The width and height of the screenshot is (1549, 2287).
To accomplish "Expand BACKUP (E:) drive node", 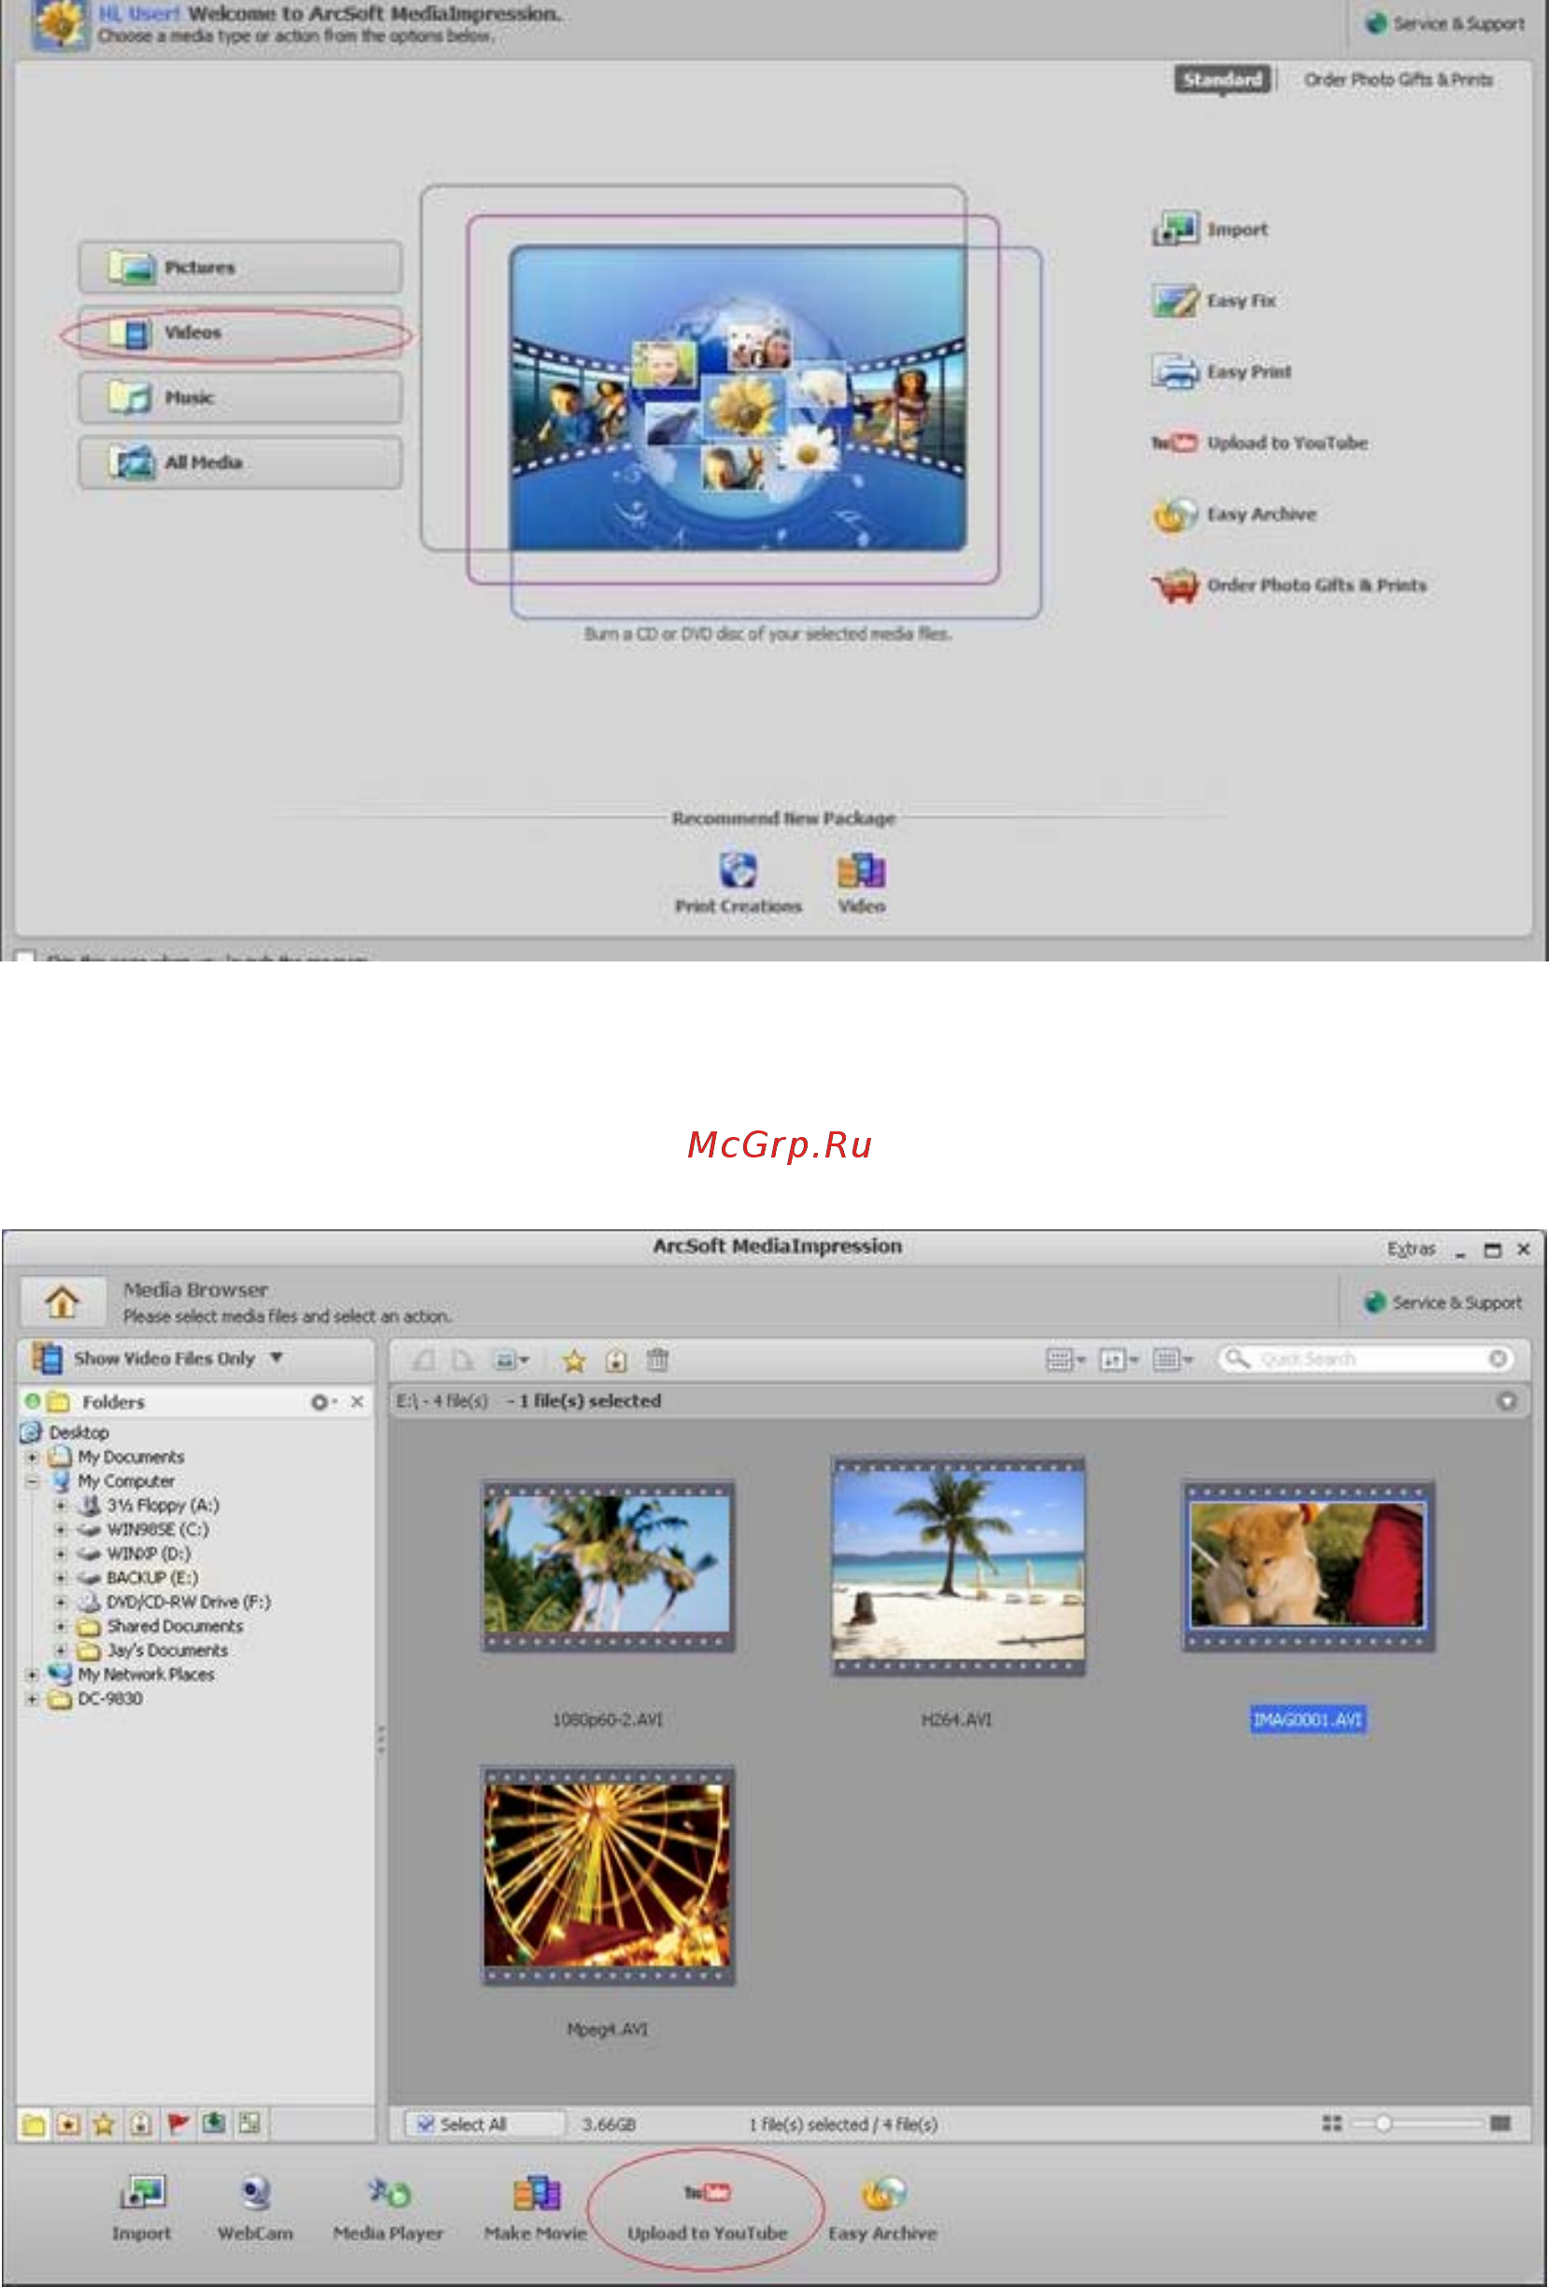I will tap(61, 1578).
